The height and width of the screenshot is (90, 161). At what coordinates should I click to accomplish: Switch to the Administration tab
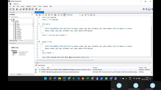(13, 40)
